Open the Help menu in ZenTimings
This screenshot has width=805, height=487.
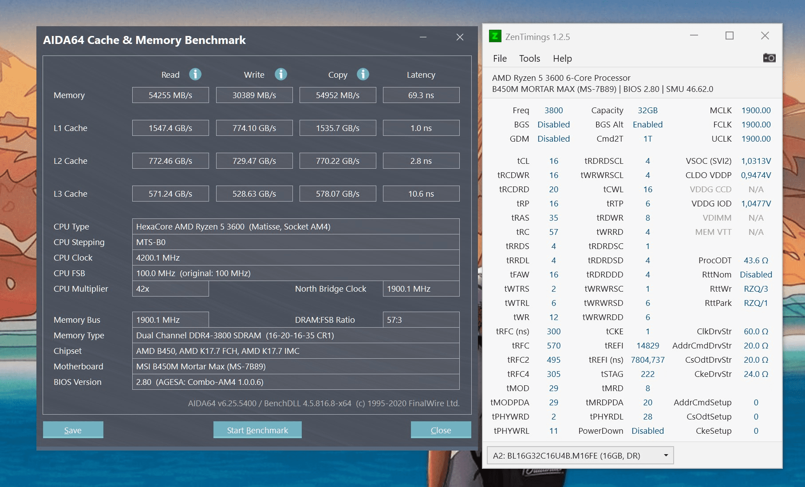[x=562, y=58]
